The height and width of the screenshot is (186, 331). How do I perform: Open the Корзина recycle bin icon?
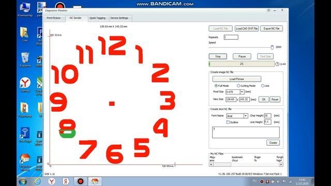tap(25, 60)
